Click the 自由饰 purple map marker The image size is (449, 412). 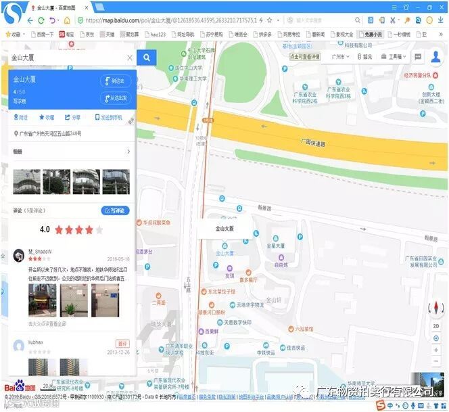click(281, 257)
